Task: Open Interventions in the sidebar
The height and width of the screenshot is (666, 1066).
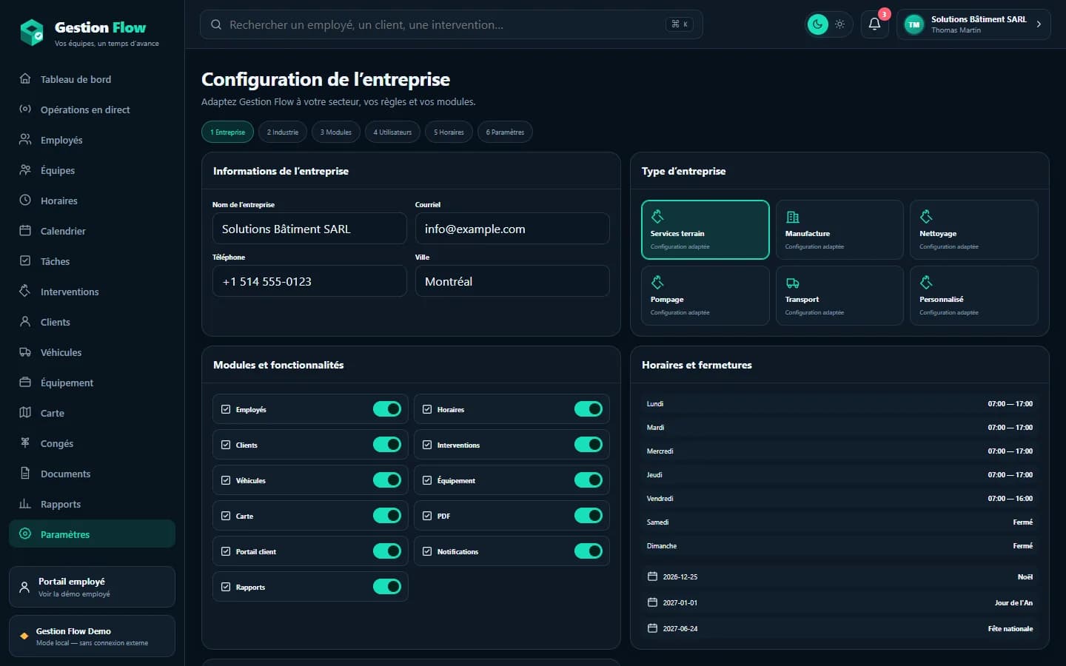Action: pyautogui.click(x=92, y=292)
